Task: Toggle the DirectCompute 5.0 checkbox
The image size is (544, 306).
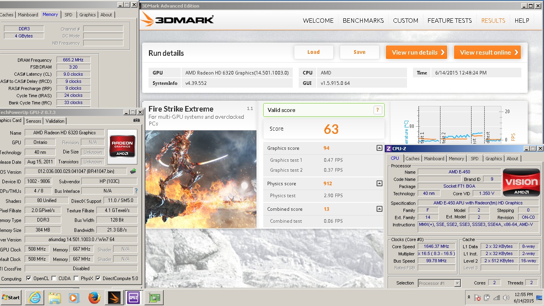Action: click(98, 279)
